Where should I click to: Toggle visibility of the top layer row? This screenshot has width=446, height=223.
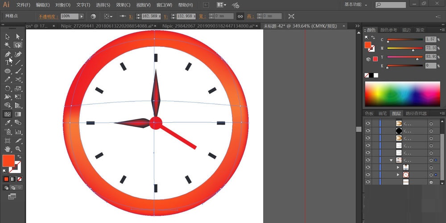coord(368,124)
